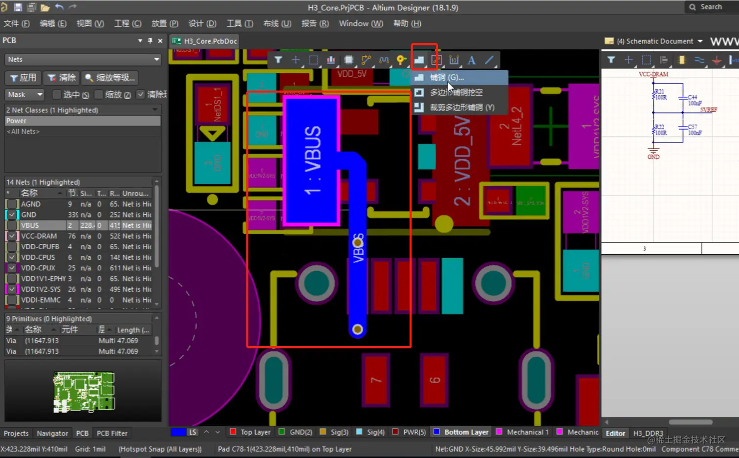This screenshot has width=739, height=458.
Task: Click the differential pair length tuning icon
Action: click(x=384, y=60)
